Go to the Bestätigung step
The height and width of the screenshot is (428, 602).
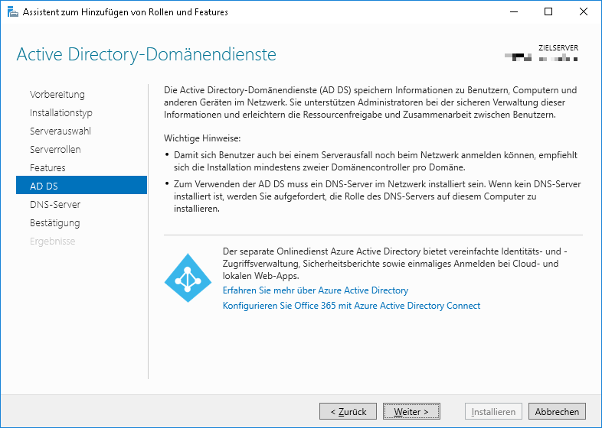[x=54, y=223]
